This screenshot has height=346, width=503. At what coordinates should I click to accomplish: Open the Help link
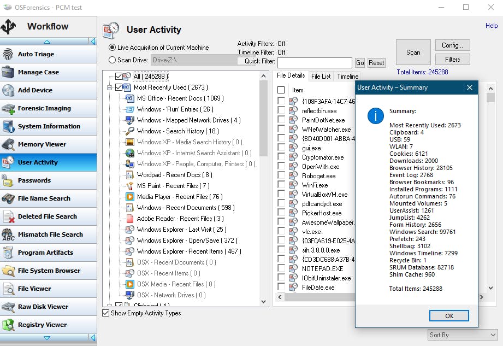(x=491, y=26)
